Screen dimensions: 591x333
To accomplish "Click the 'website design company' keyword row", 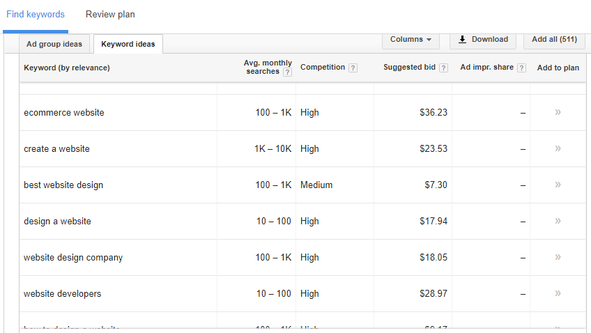I will 73,257.
